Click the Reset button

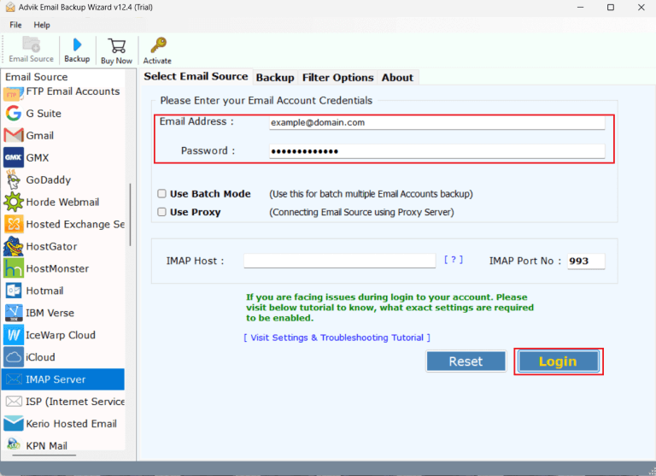click(x=466, y=361)
